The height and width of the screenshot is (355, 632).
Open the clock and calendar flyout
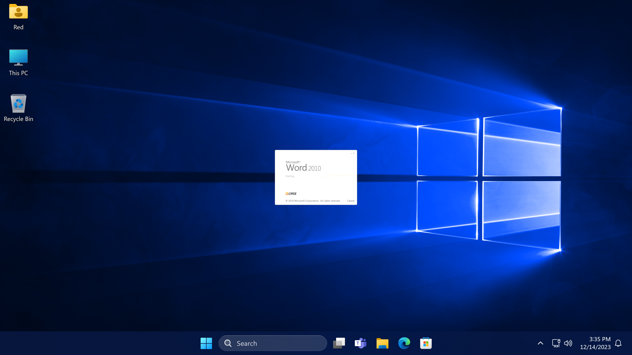tap(595, 343)
